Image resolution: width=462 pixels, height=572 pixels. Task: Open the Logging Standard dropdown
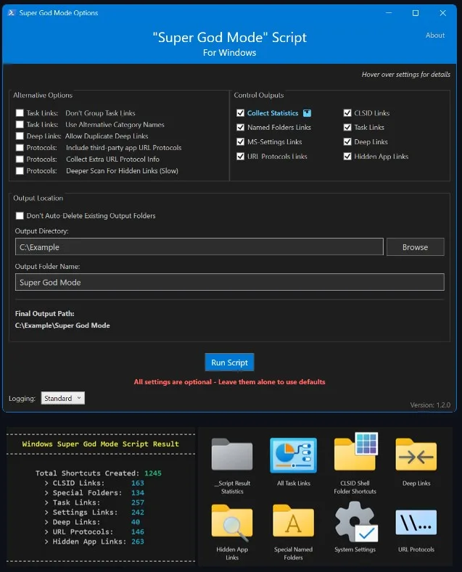(x=63, y=398)
